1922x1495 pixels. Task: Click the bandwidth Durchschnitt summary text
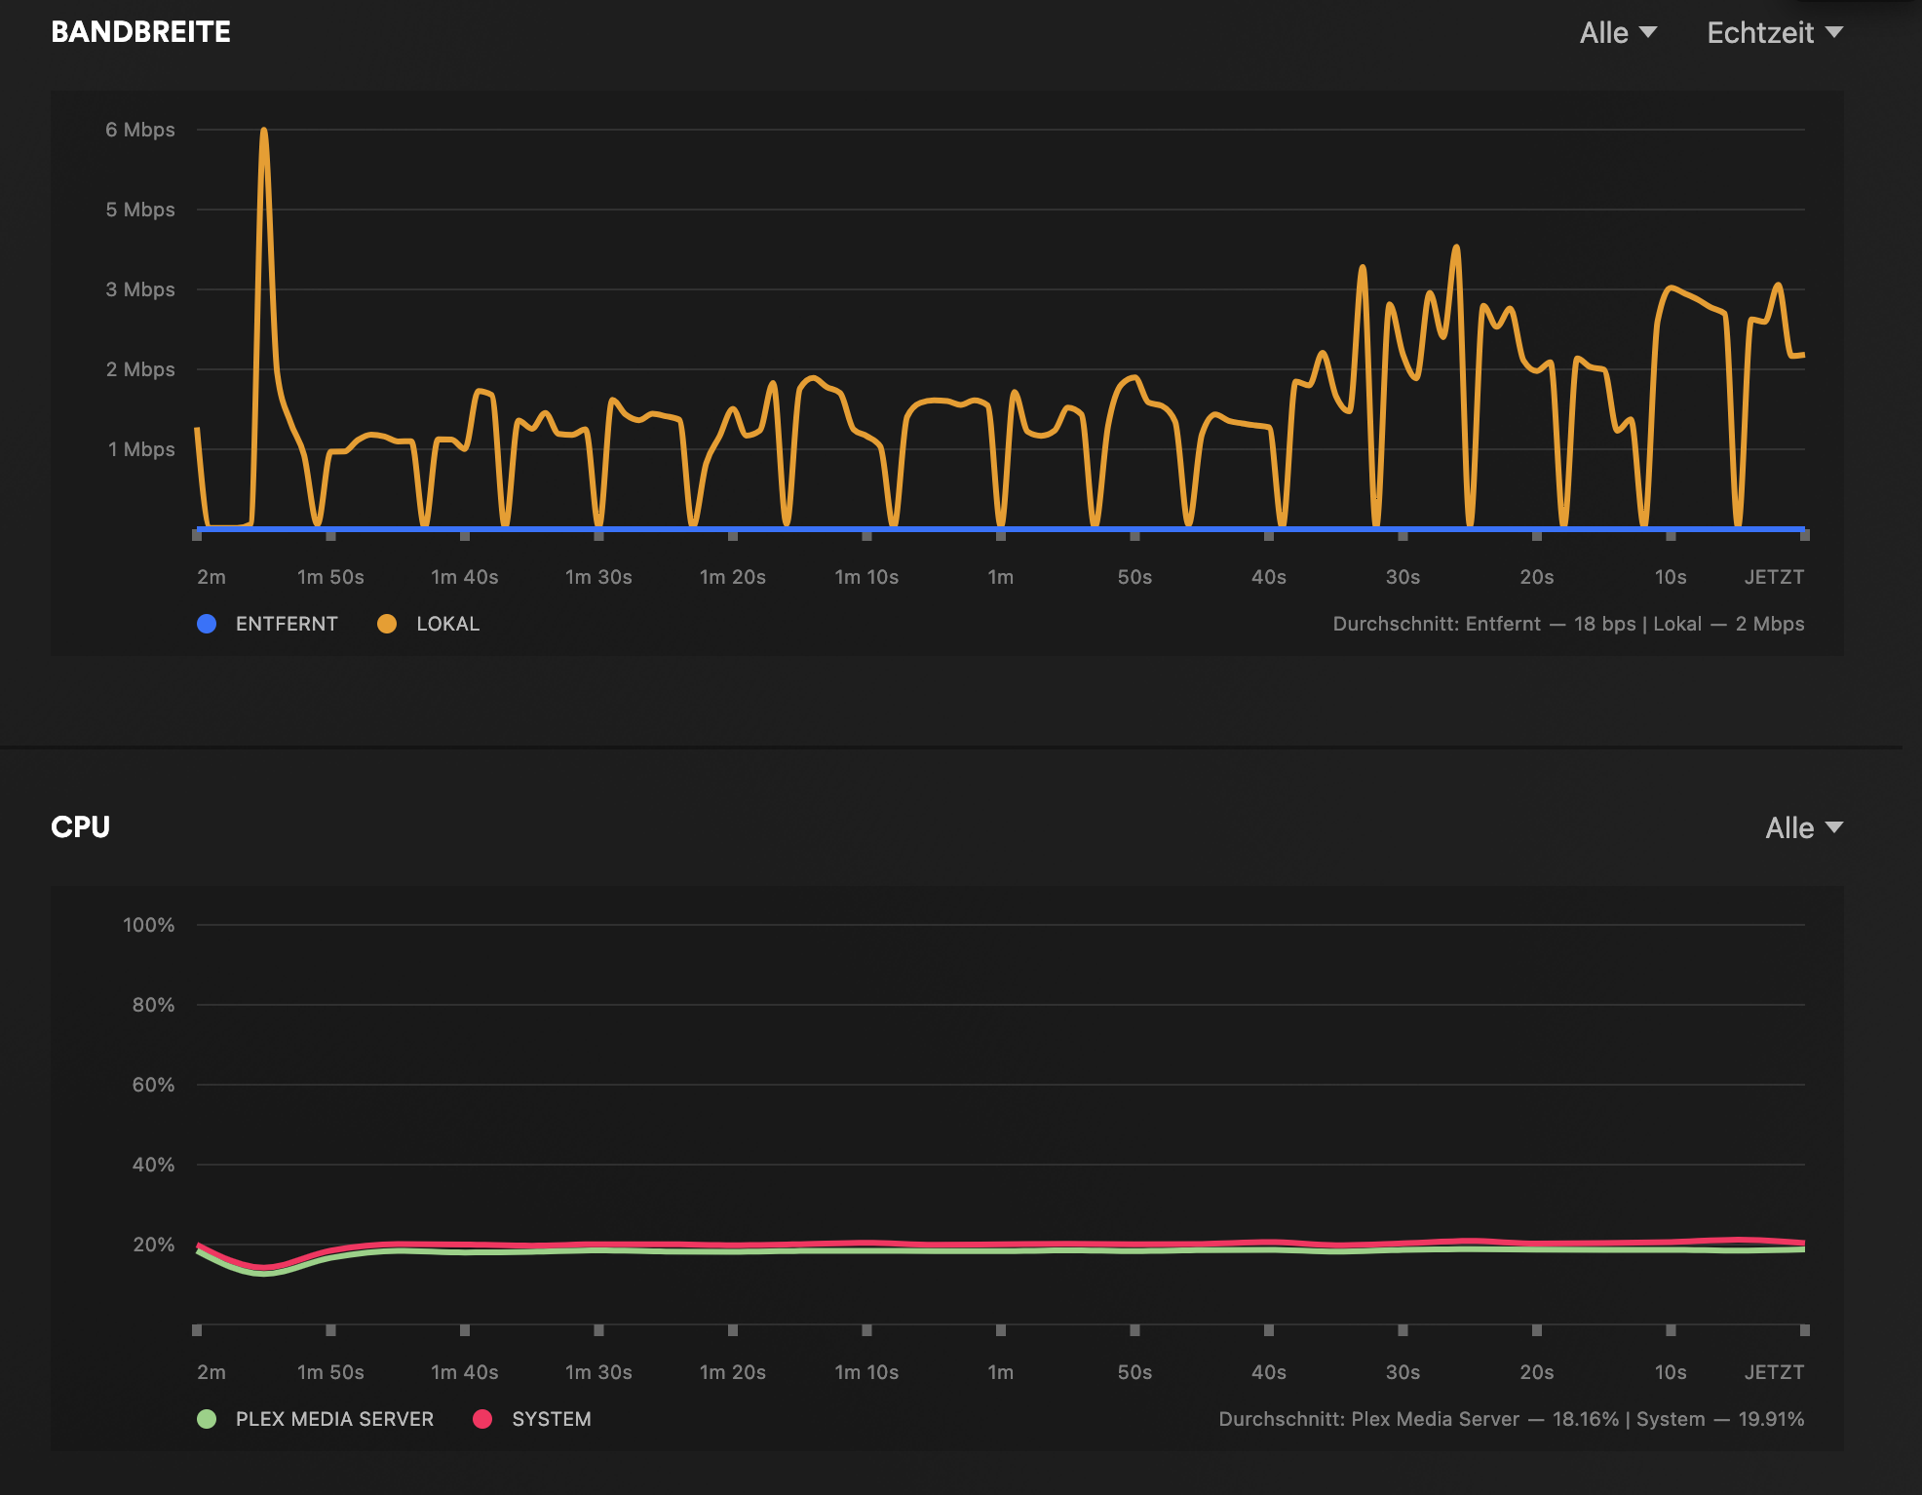[x=1568, y=624]
